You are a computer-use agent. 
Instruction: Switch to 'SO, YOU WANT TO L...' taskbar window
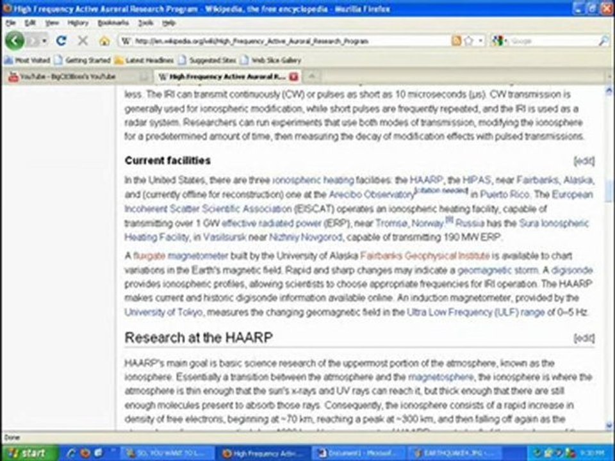click(x=168, y=453)
